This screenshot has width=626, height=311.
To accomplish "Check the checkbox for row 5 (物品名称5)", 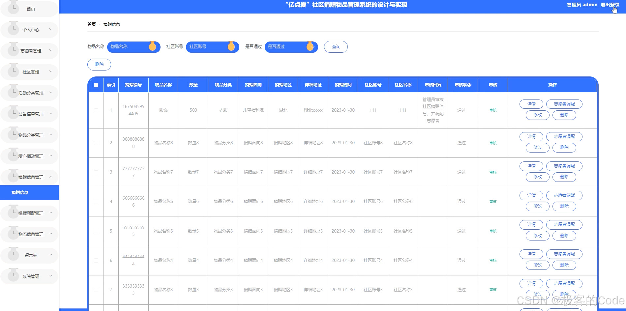I will tap(96, 231).
